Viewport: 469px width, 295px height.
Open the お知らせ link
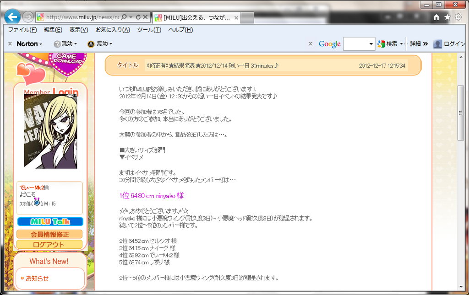coord(37,278)
